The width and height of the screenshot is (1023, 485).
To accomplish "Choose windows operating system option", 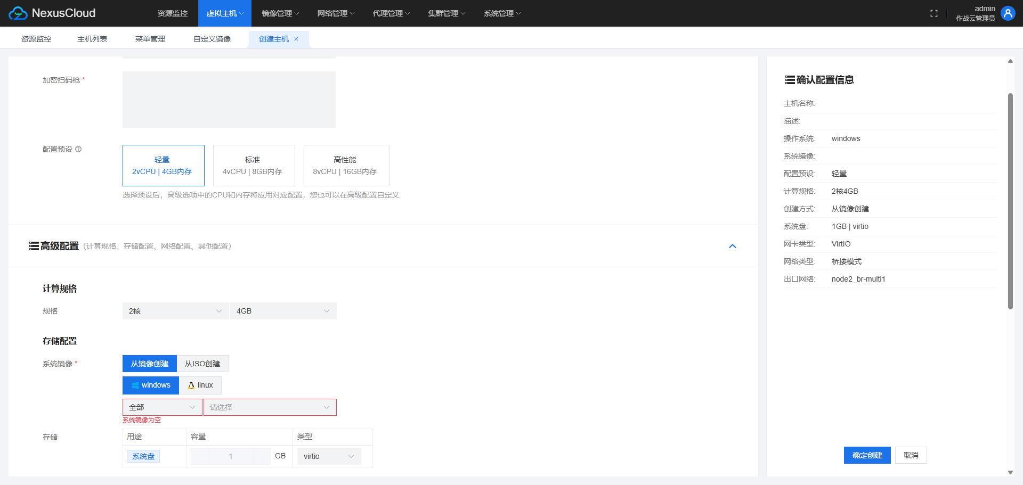I will coord(151,385).
